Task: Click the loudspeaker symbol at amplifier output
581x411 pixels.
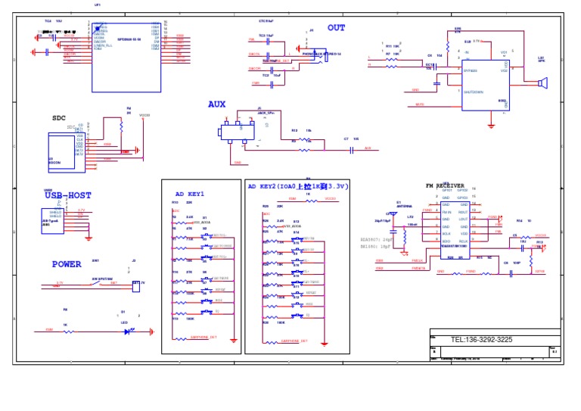Action: coord(543,83)
